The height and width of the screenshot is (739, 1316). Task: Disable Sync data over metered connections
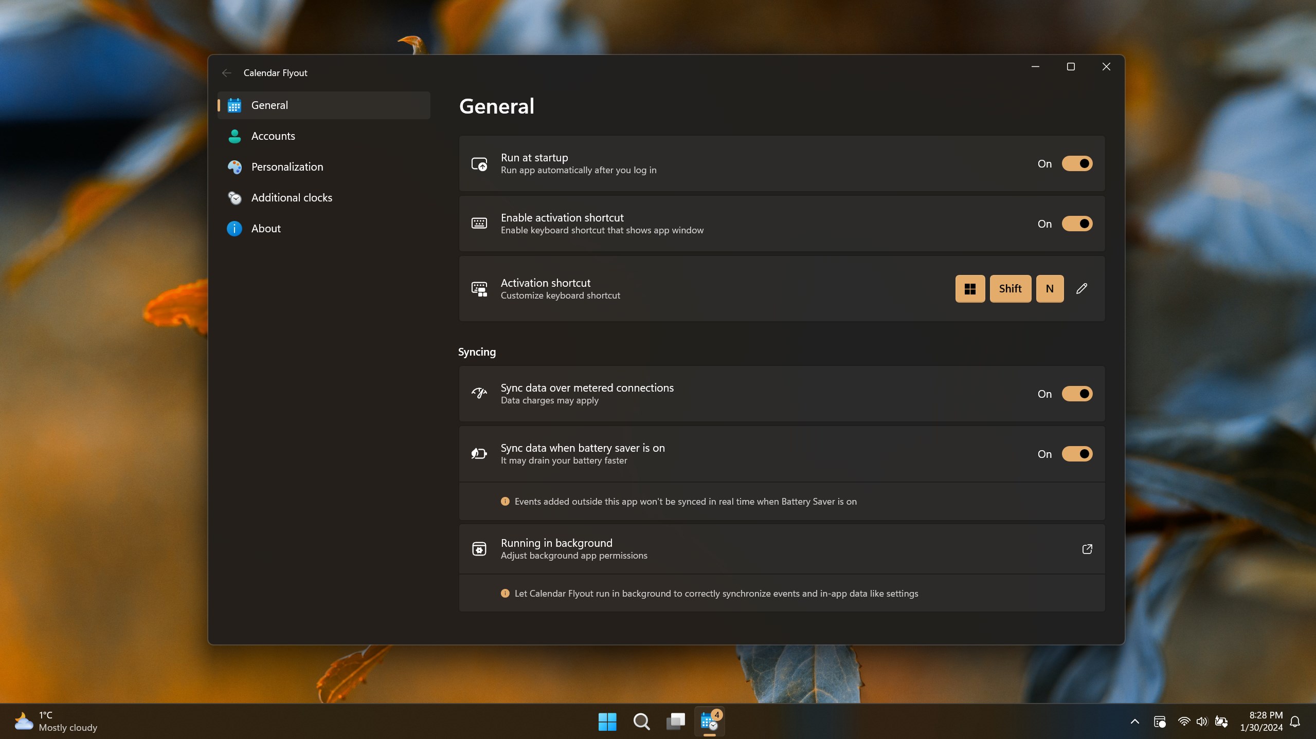coord(1077,394)
